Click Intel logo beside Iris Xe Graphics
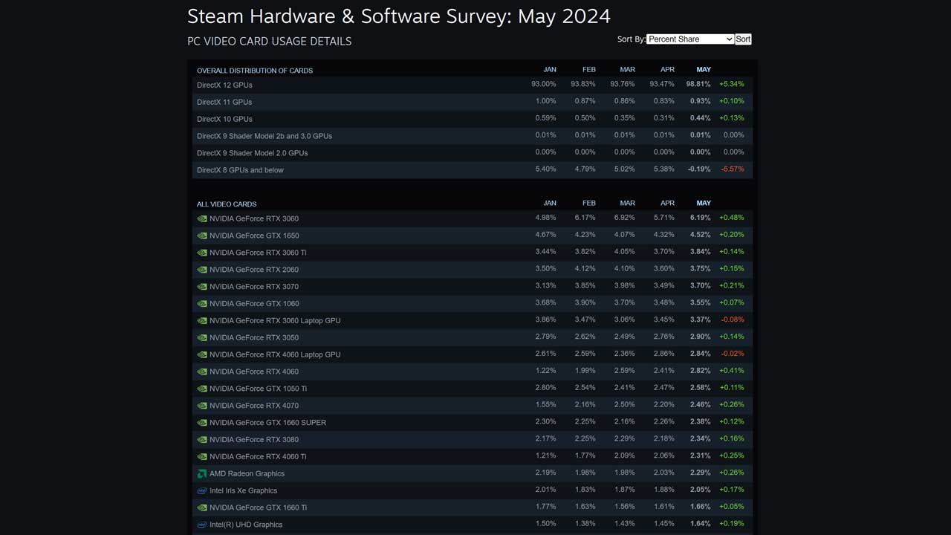The width and height of the screenshot is (951, 535). click(202, 491)
